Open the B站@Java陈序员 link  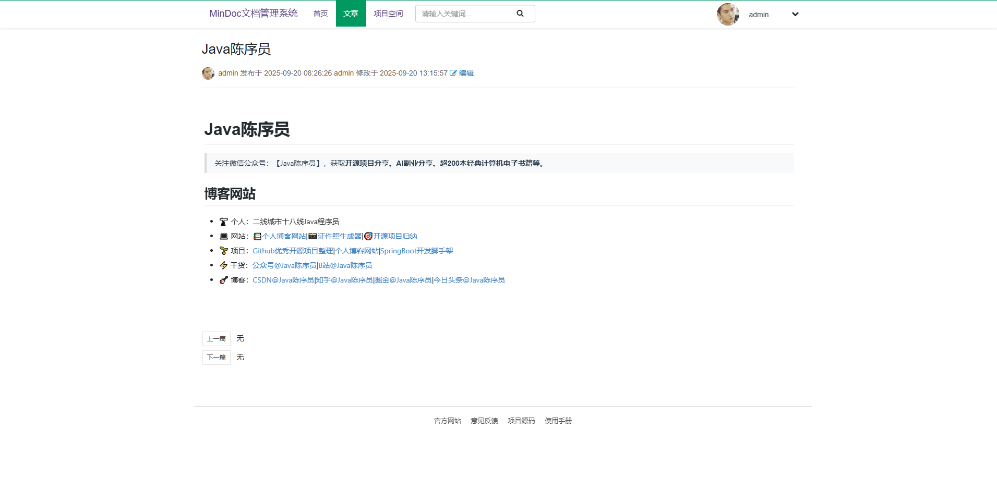[x=345, y=265]
